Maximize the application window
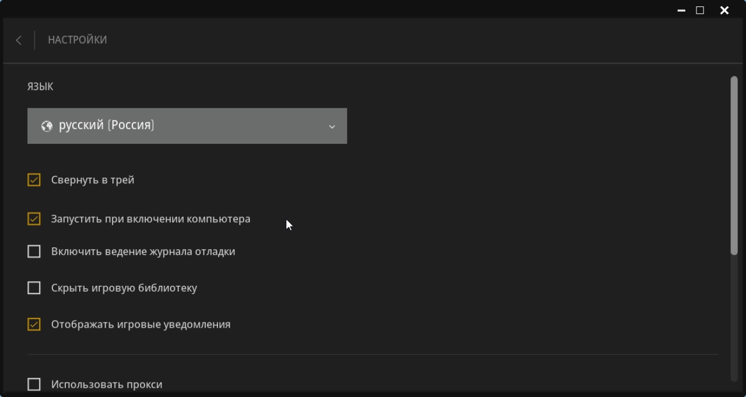This screenshot has height=397, width=746. pyautogui.click(x=700, y=10)
